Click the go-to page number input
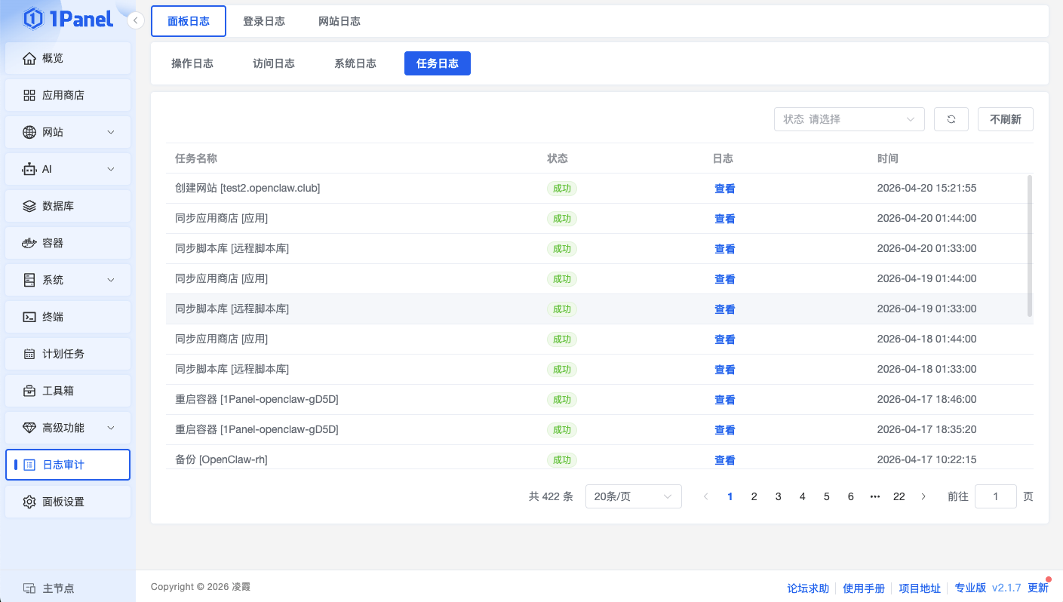This screenshot has height=602, width=1063. (995, 496)
